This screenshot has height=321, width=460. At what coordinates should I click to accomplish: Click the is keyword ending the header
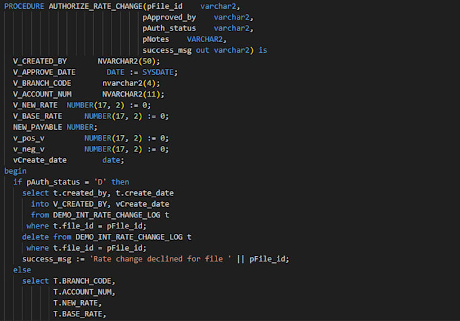[263, 50]
